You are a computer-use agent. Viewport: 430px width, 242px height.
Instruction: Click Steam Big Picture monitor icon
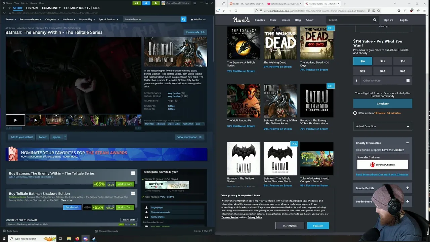point(195,3)
